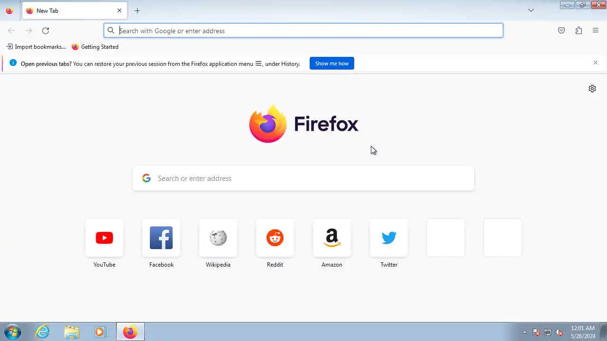Click the network tray icon
The width and height of the screenshot is (607, 341).
[x=548, y=332]
